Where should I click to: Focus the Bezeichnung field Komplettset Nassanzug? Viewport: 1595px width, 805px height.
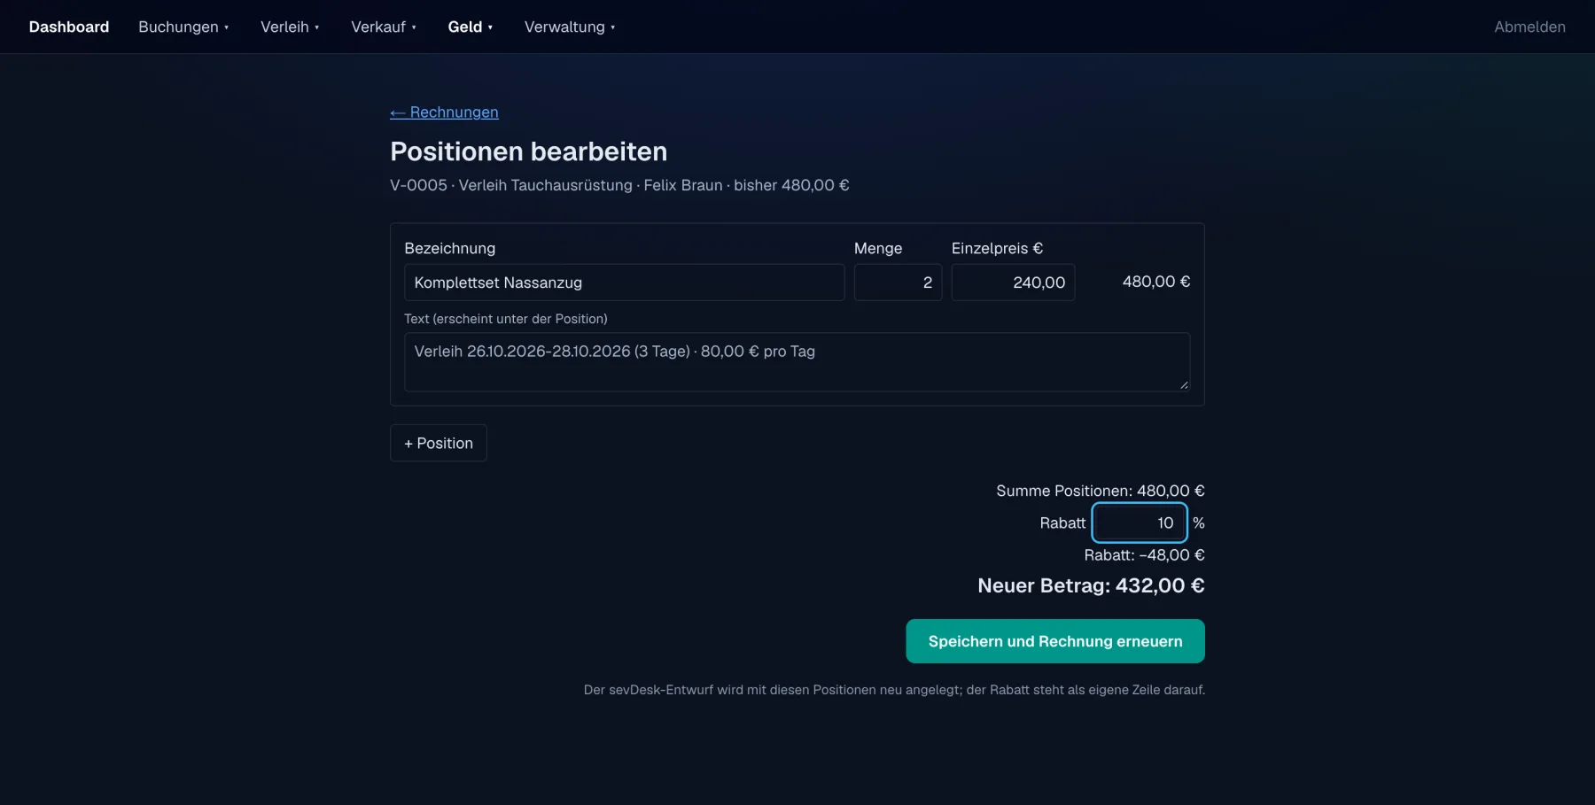point(625,283)
